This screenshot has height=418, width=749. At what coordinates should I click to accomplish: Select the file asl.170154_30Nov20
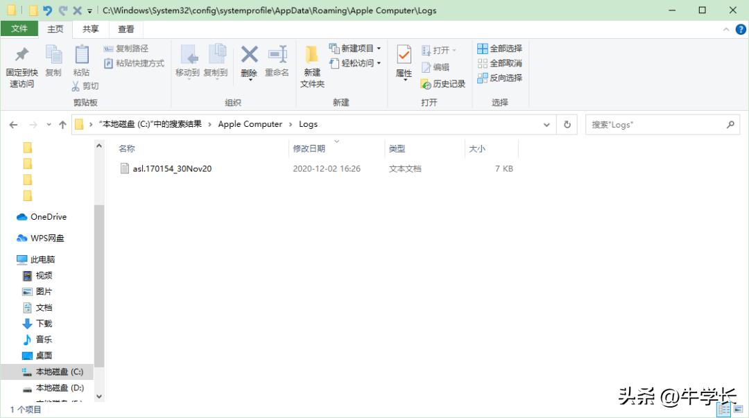tap(172, 168)
